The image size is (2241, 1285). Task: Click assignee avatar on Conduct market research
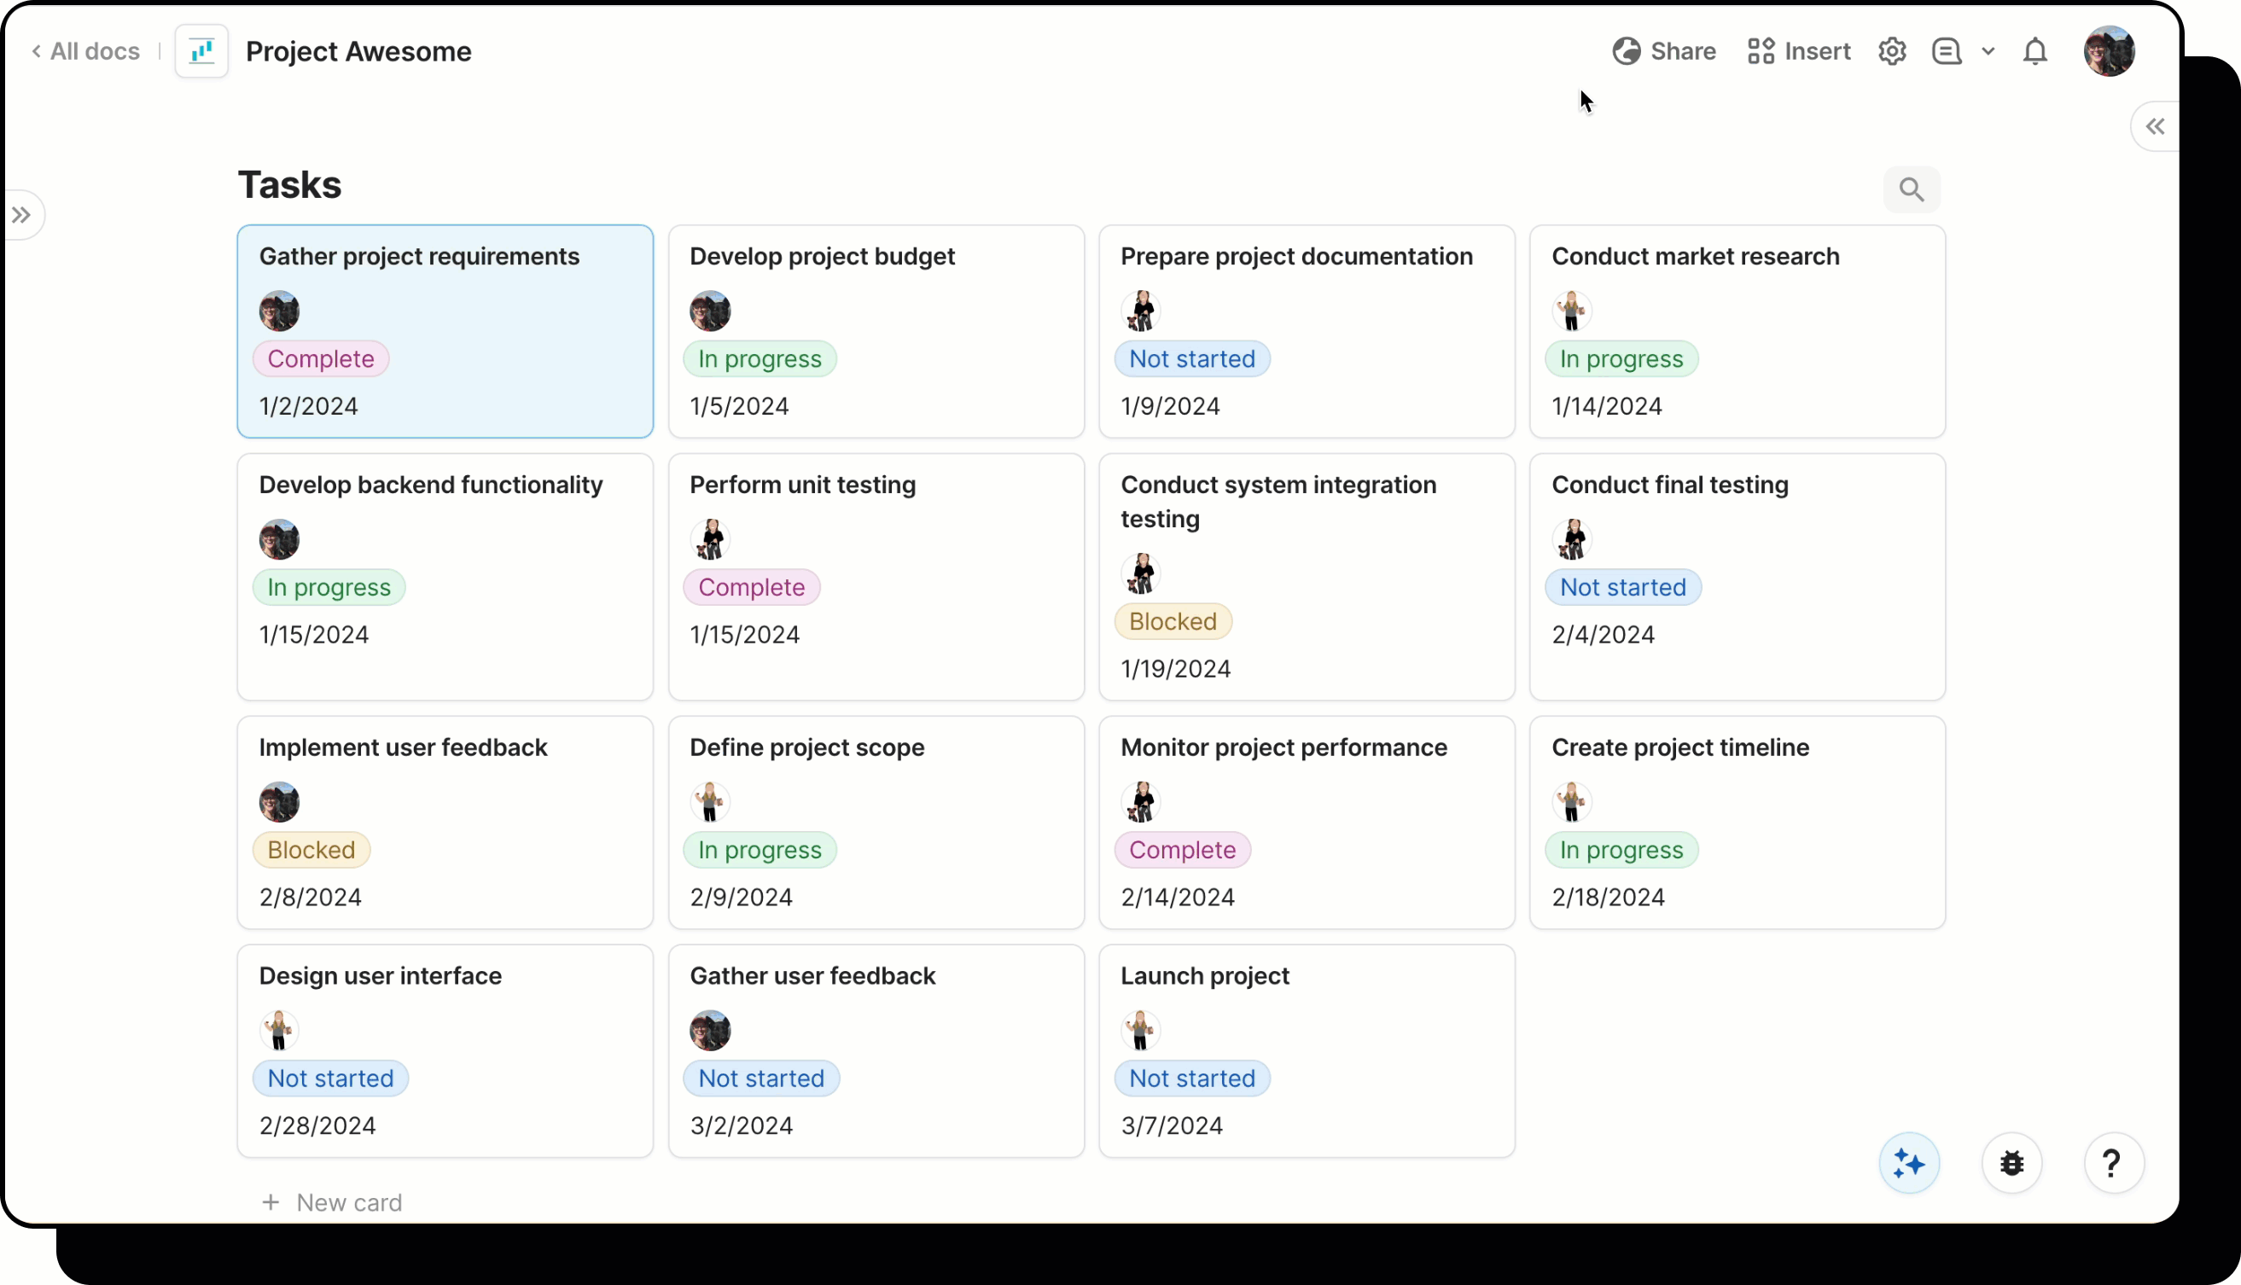pos(1571,311)
